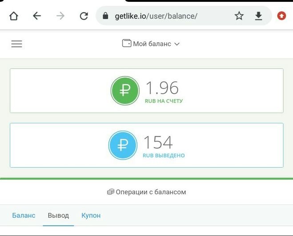Open the hamburger side menu

(16, 44)
